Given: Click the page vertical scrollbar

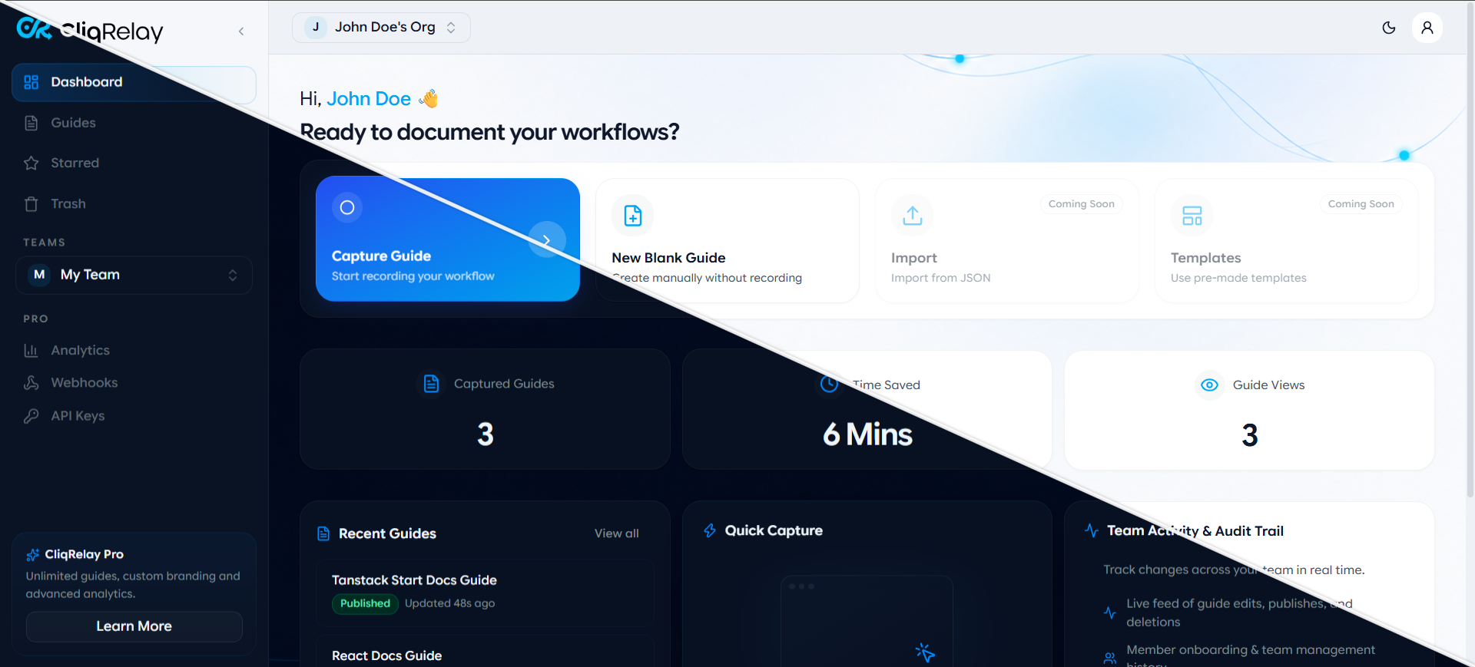Looking at the screenshot, I should pos(1470,249).
